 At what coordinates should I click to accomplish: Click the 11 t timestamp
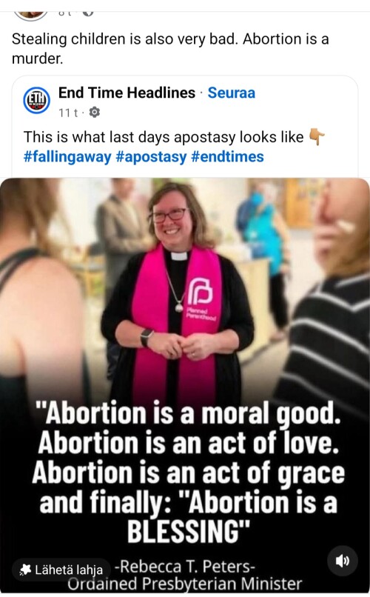coord(68,113)
